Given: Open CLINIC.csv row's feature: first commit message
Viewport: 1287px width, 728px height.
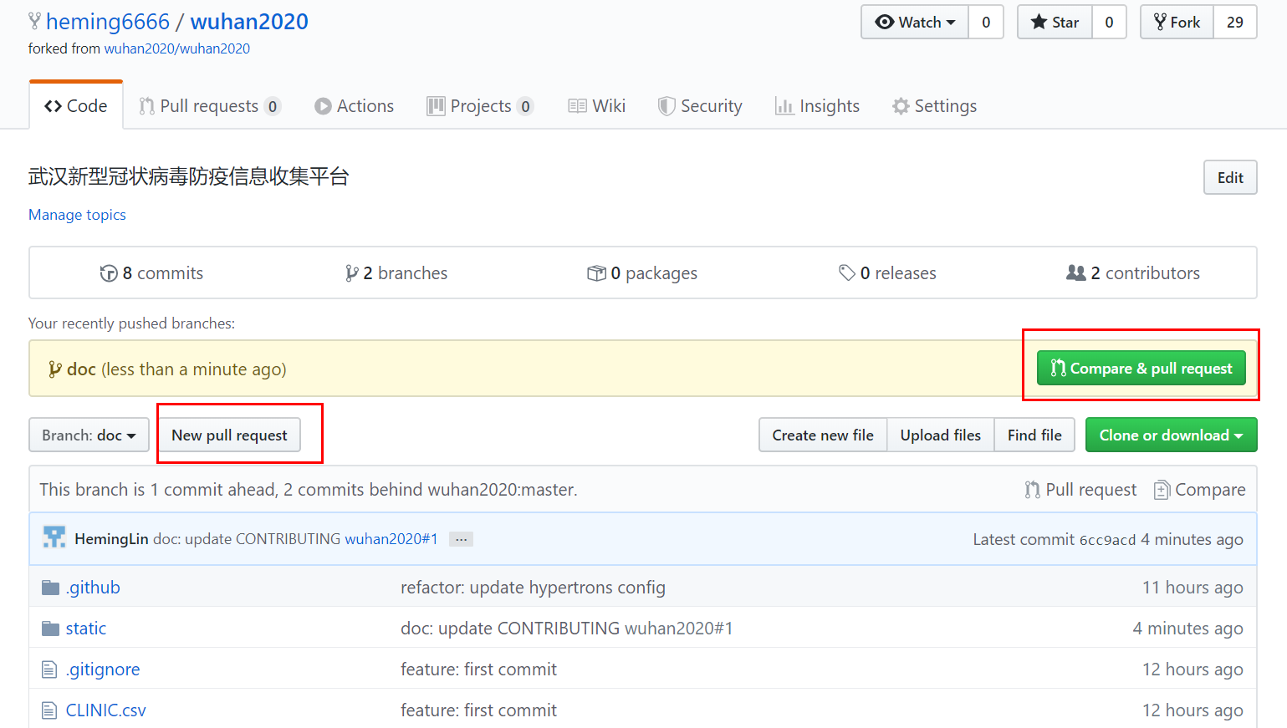Looking at the screenshot, I should click(x=478, y=710).
